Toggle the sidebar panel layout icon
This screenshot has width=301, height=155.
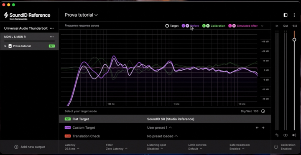pyautogui.click(x=286, y=15)
